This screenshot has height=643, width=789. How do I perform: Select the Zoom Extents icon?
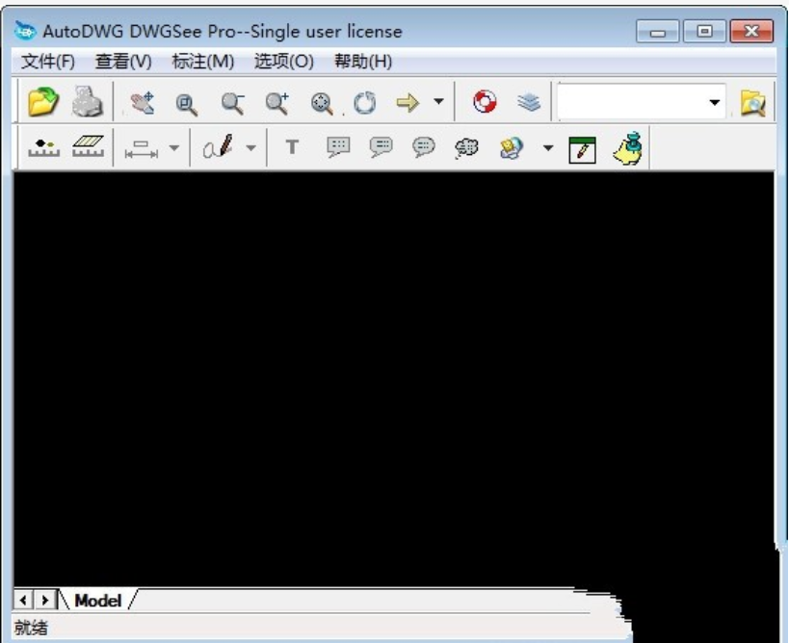coord(322,104)
